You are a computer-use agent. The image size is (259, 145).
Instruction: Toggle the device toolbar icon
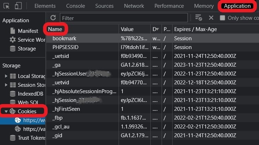point(18,6)
